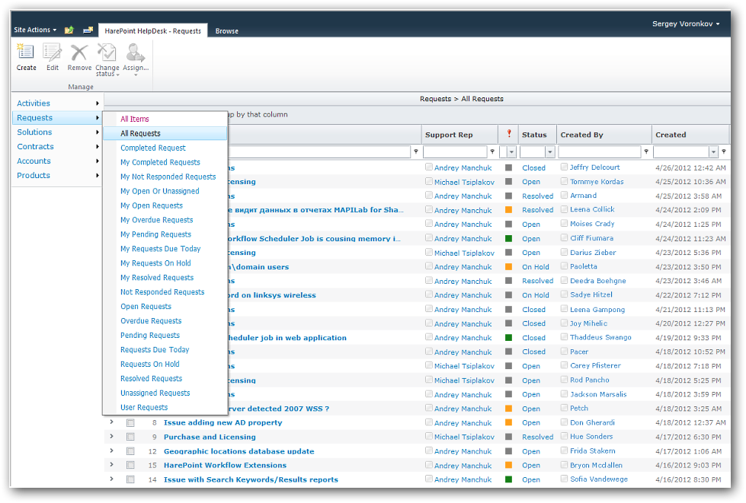Expand row for Purchase and Licensing number 9
This screenshot has height=503, width=746.
(111, 436)
